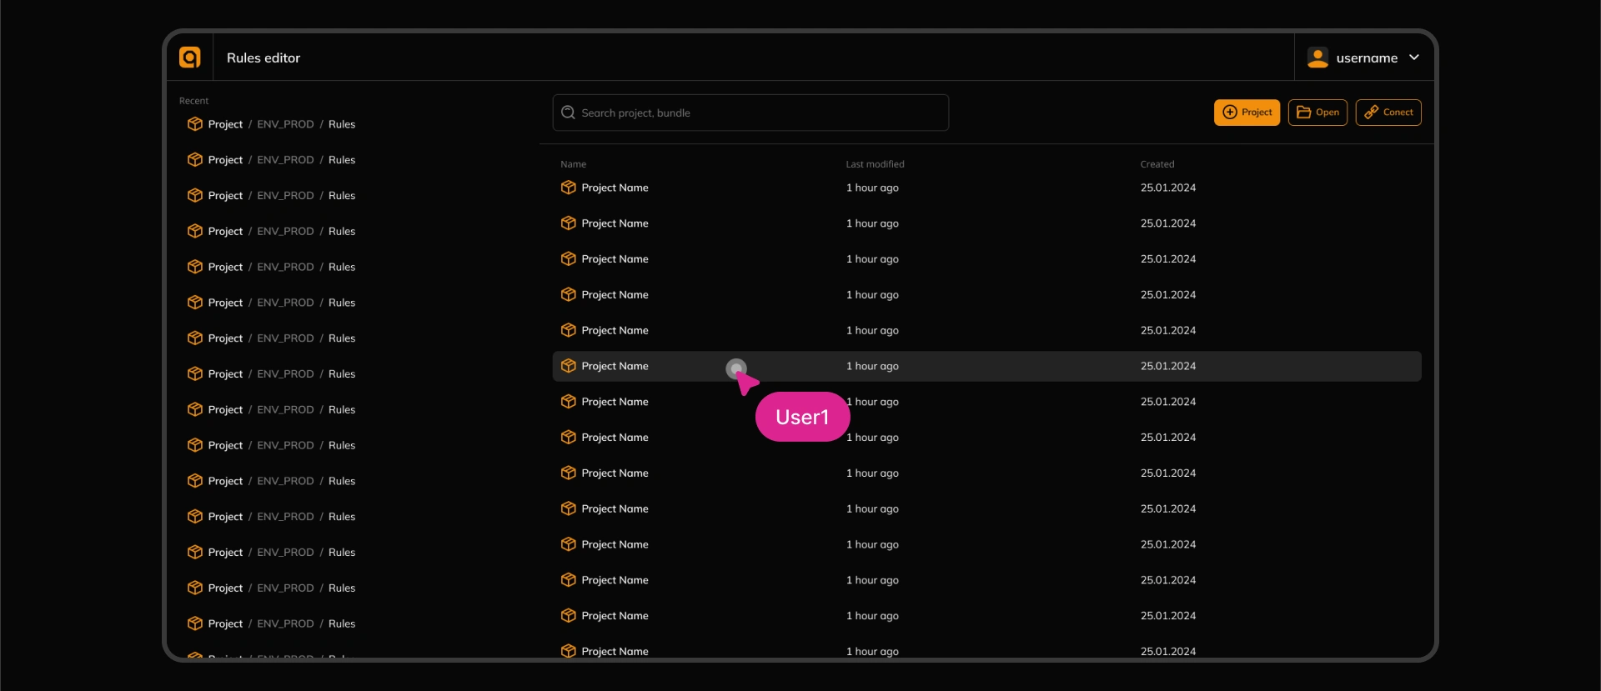Click the Rules editor title

click(x=263, y=58)
